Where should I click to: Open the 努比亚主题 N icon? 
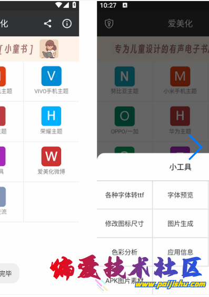coord(125,76)
